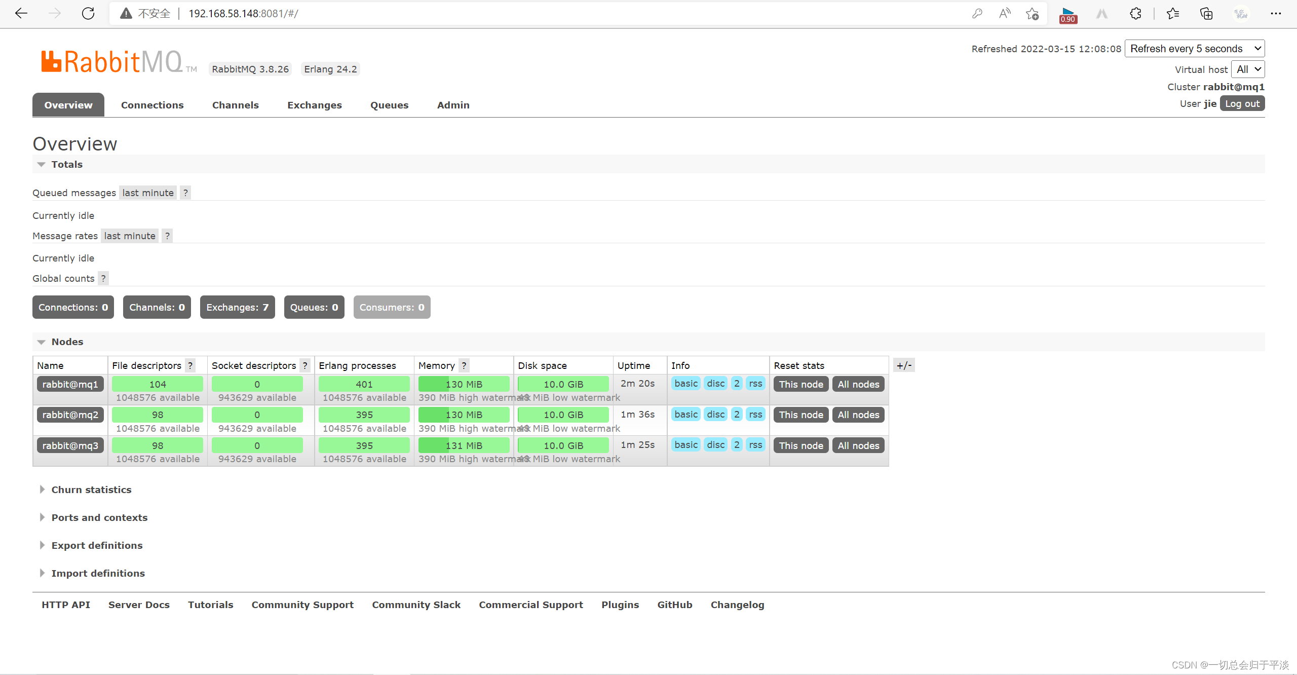Open browser settings ellipsis menu

click(x=1276, y=14)
